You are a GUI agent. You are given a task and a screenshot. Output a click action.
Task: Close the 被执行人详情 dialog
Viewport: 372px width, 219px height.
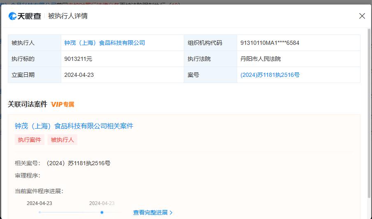coord(362,16)
